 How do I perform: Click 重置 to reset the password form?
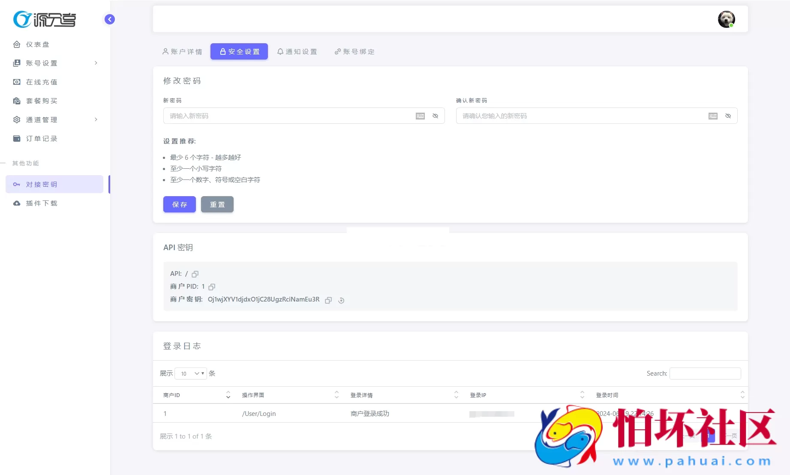[x=217, y=204]
